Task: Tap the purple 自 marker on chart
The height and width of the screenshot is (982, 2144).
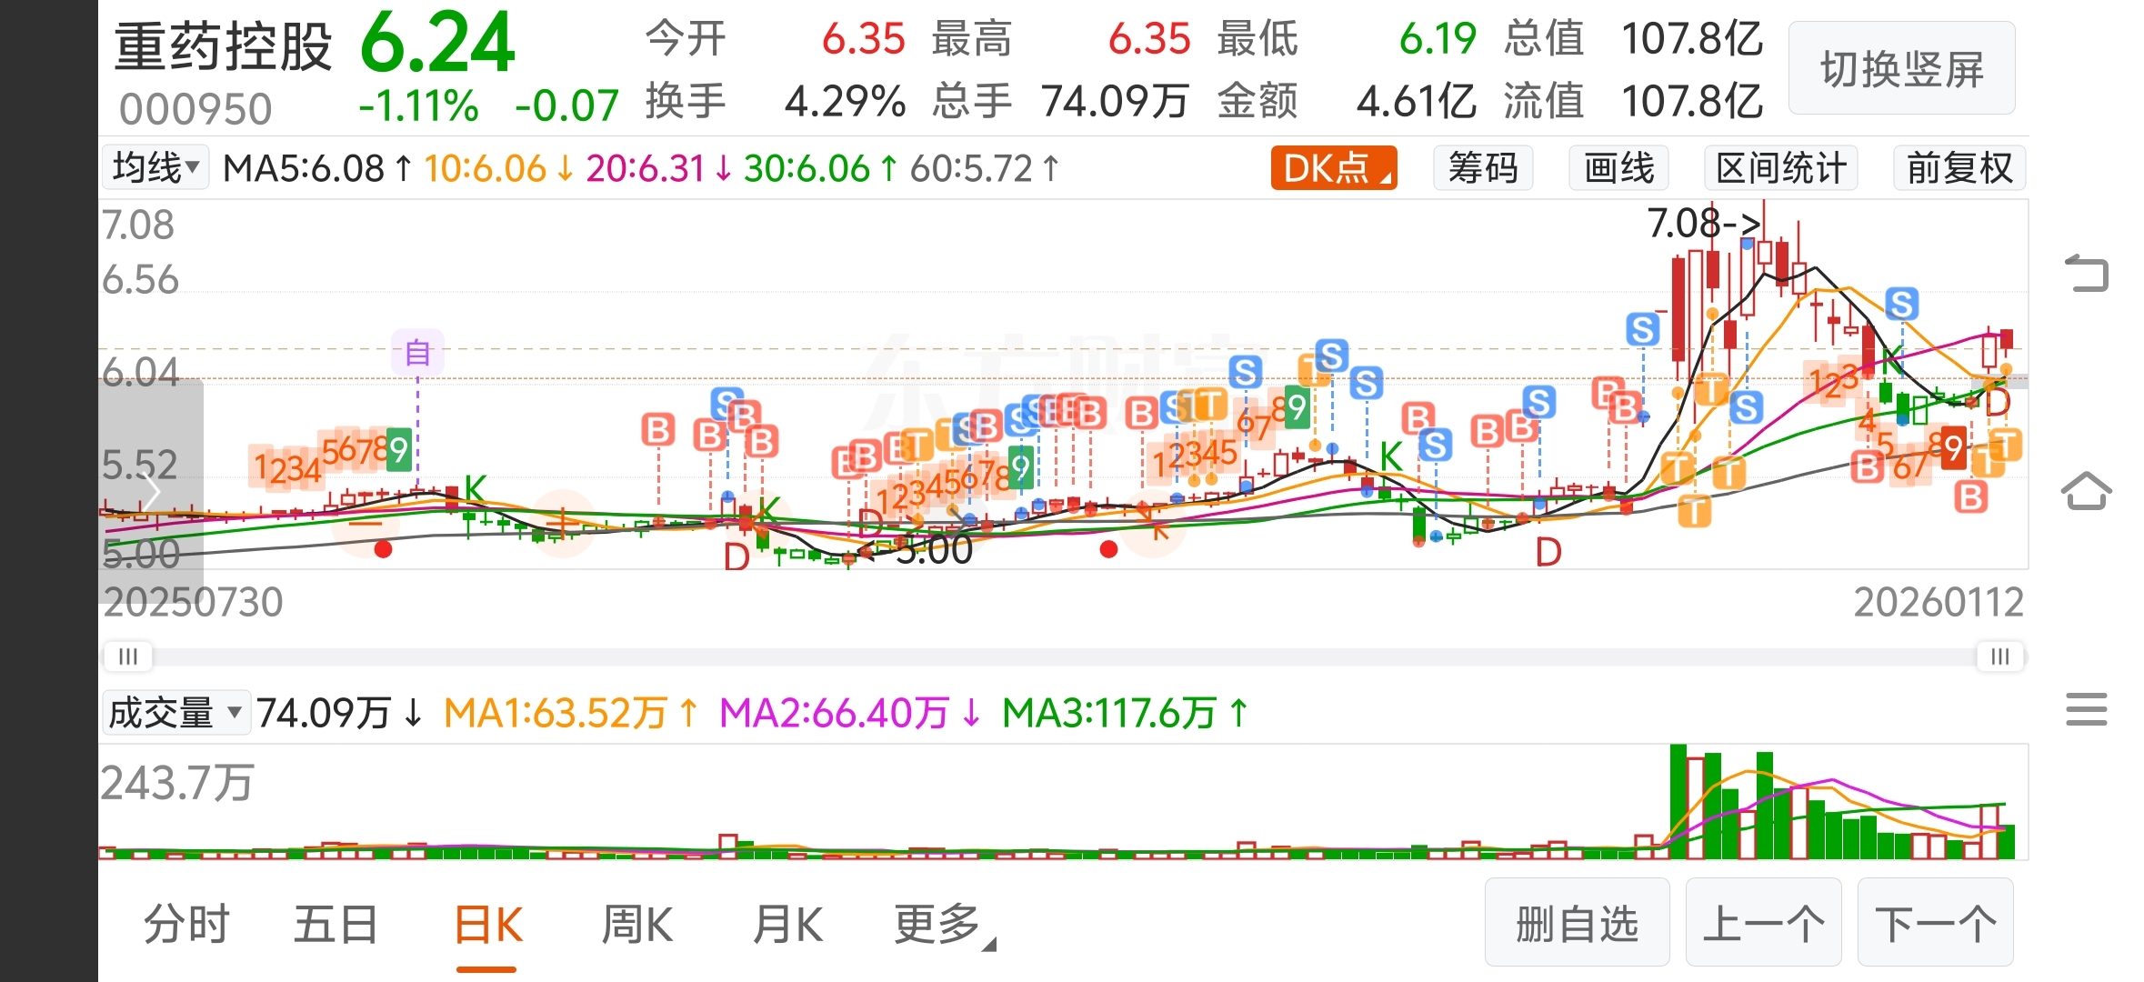Action: 417,352
